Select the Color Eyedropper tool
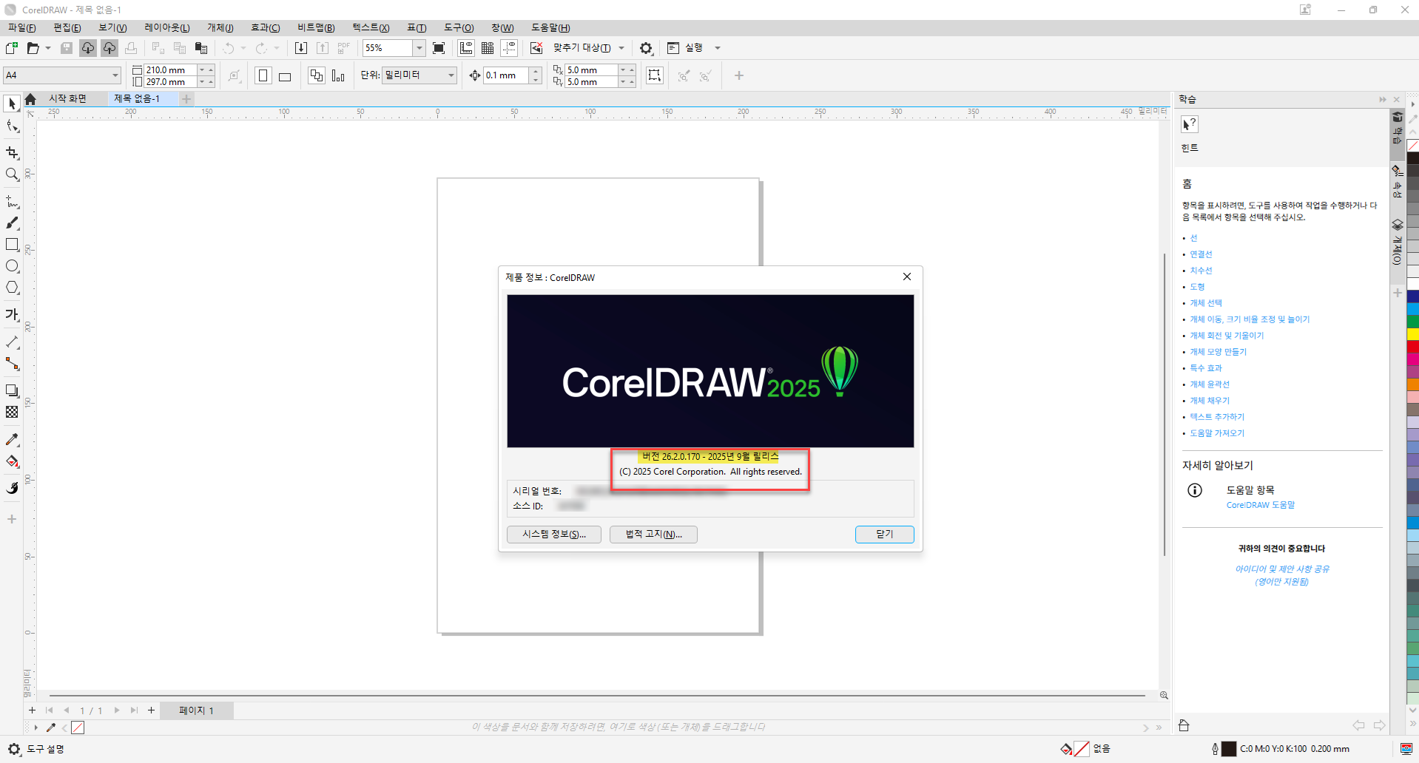Viewport: 1419px width, 763px height. 12,439
